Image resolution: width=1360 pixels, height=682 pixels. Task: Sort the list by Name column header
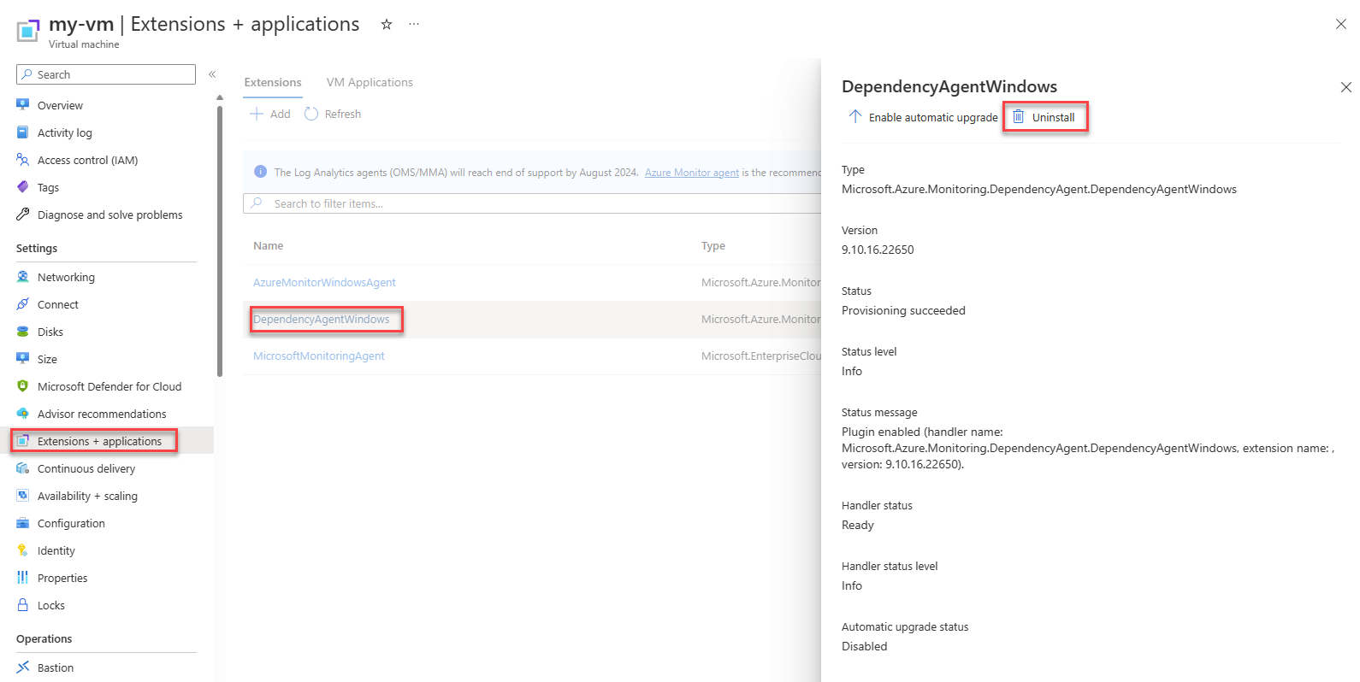click(x=268, y=245)
